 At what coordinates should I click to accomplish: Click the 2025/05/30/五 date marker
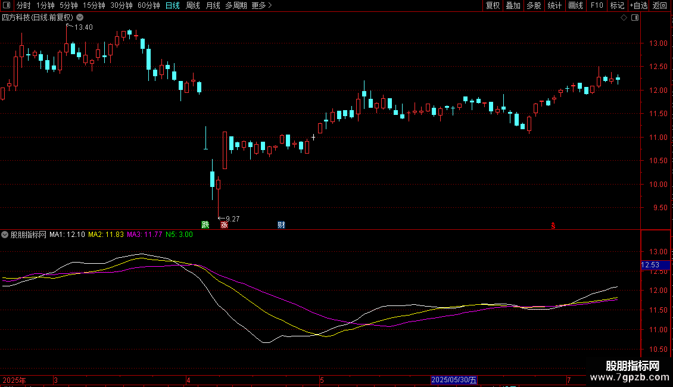tap(454, 380)
